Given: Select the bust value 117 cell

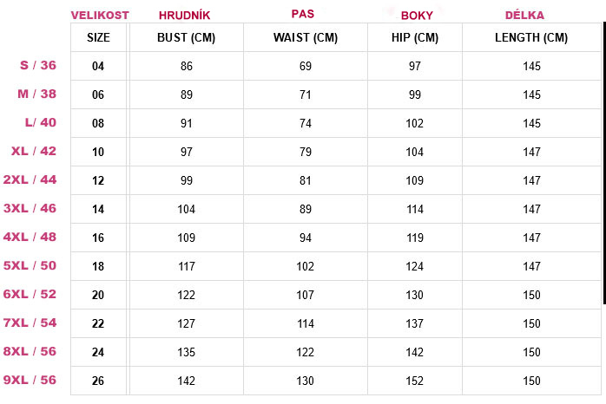Looking at the screenshot, I should click(187, 266).
